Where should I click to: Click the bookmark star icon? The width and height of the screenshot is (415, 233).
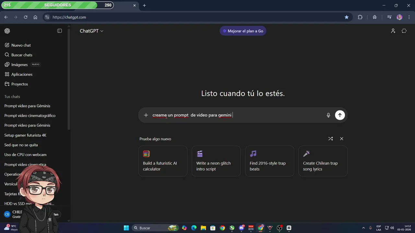coord(347,17)
